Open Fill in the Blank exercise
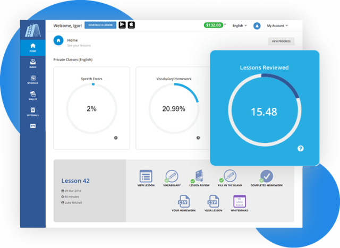This screenshot has width=340, height=248. (229, 177)
